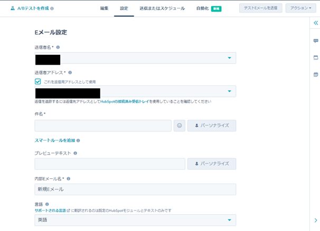Click info icon beside プレビューテキスト label

(x=76, y=153)
